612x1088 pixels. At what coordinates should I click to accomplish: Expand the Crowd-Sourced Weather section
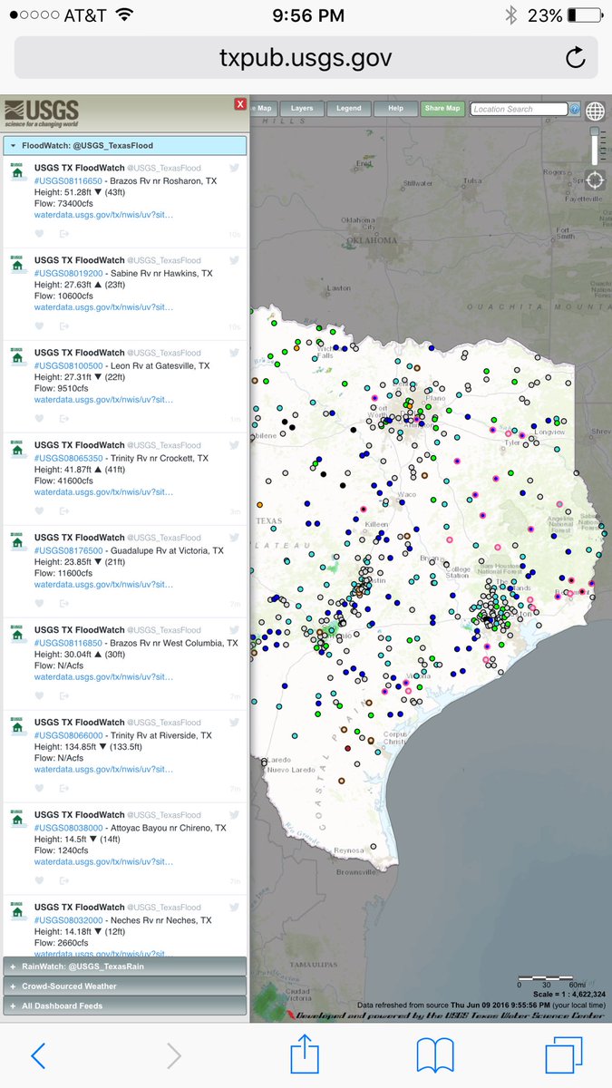pos(124,986)
